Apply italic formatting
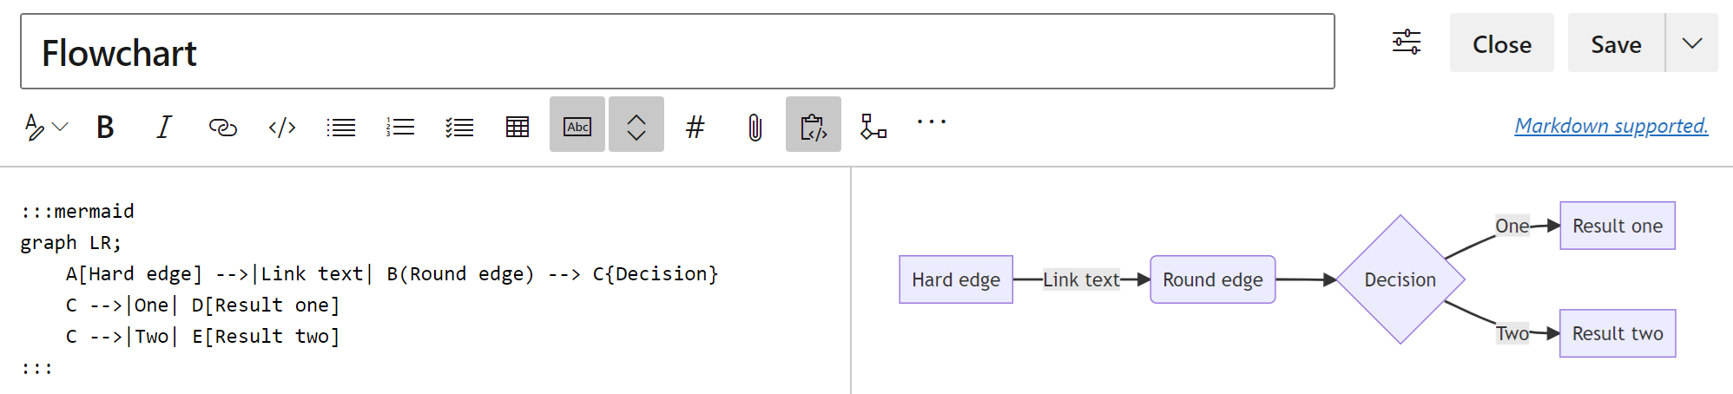1733x394 pixels. coord(163,127)
